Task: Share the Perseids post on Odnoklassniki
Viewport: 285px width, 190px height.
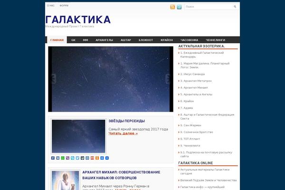Action: tap(97, 158)
